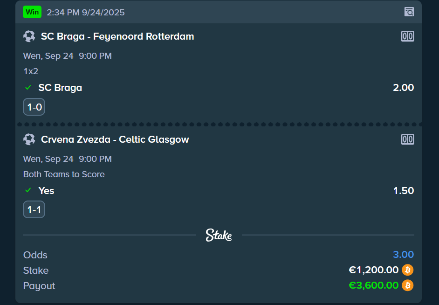Click the bet timestamp 2:34 PM 9/24/2025
Viewport: 439px width, 305px height.
[x=86, y=13]
